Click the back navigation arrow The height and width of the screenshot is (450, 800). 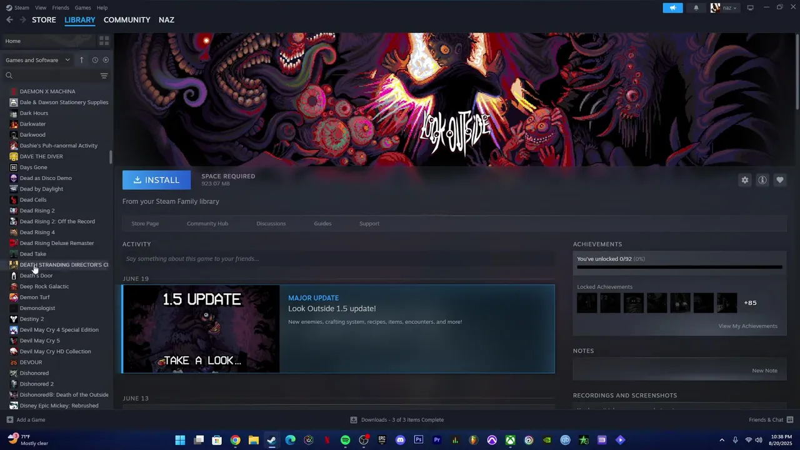click(9, 20)
